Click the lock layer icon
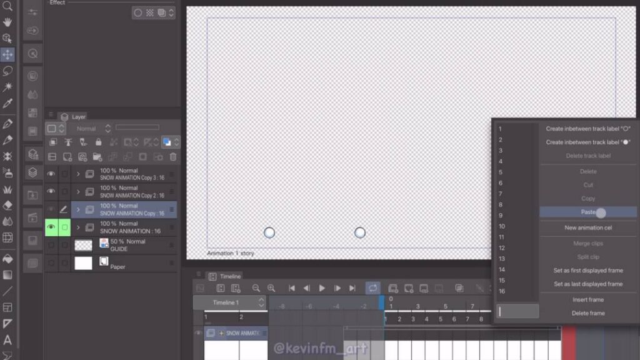Image resolution: width=640 pixels, height=360 pixels. pos(98,142)
